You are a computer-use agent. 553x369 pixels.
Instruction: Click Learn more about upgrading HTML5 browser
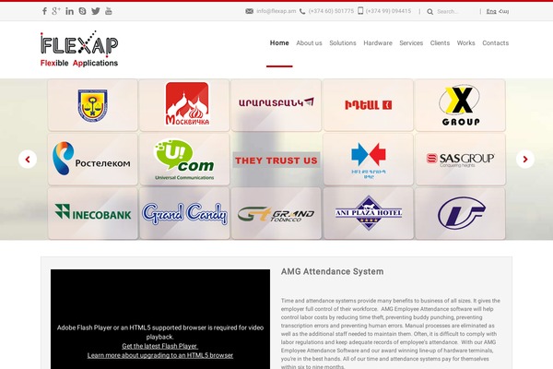point(160,355)
